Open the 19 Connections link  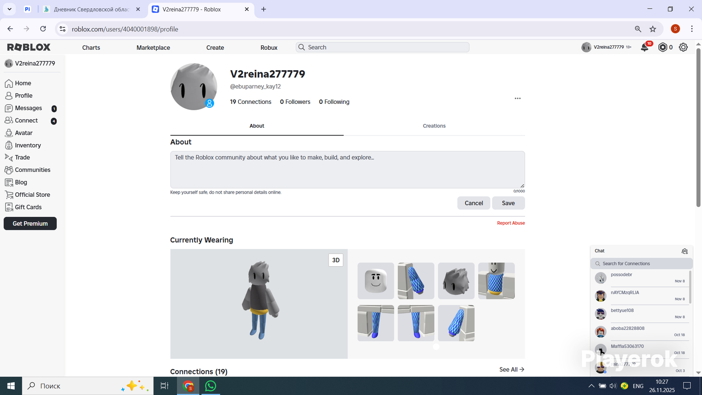point(251,102)
